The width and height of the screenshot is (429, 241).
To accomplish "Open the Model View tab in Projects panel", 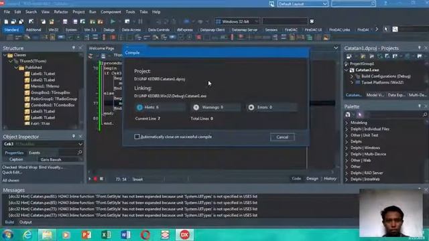I will click(375, 95).
